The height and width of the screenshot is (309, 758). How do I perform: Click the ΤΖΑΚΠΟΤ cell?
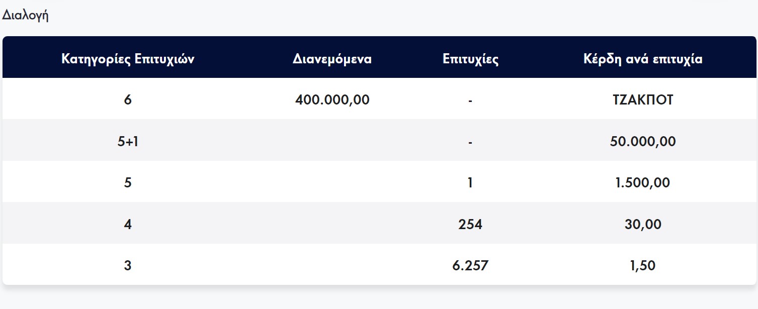(x=643, y=99)
